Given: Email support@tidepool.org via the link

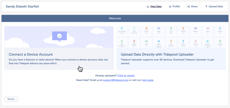Looking at the screenshot, I should pyautogui.click(x=116, y=80).
